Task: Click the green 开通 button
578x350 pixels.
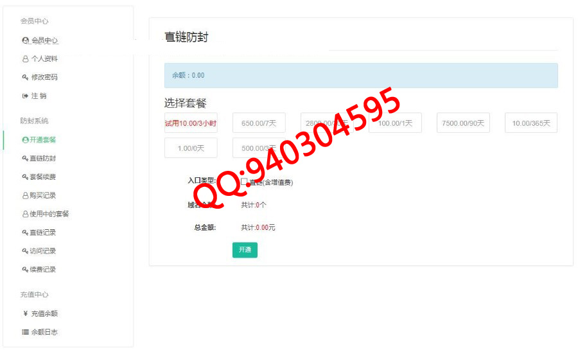Action: [x=245, y=250]
